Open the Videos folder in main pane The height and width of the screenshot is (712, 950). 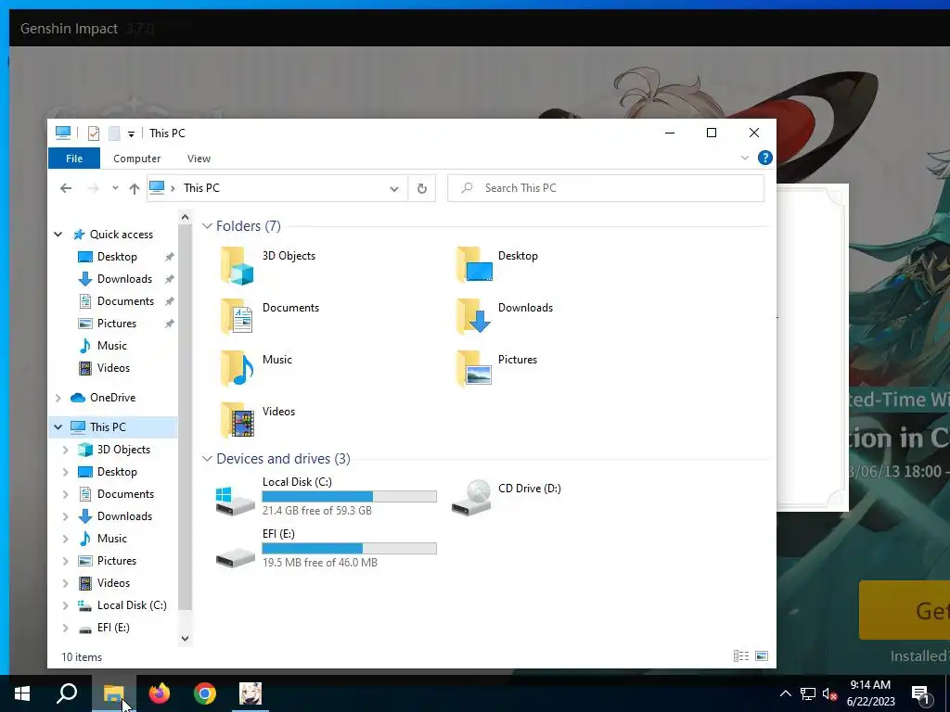click(x=237, y=420)
